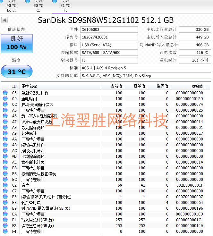Click the status orb for attribute E9

click(5, 208)
